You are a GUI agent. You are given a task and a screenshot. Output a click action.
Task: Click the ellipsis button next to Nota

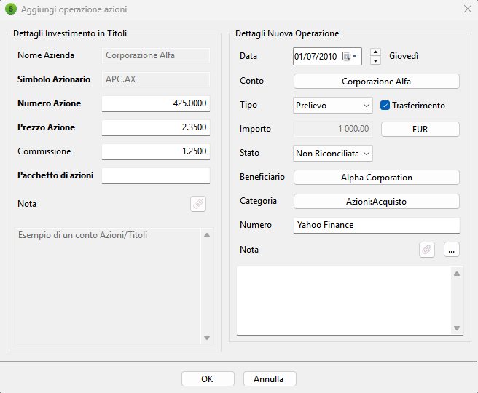451,250
